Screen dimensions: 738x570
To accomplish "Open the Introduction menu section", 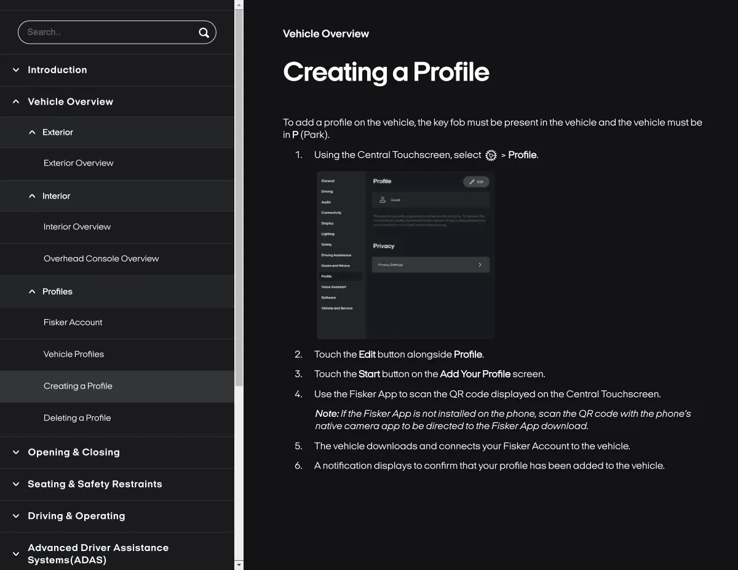I will 57,70.
